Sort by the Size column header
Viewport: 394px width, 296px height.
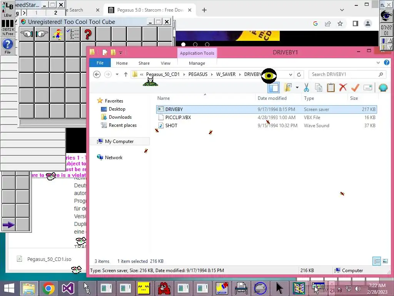point(362,98)
